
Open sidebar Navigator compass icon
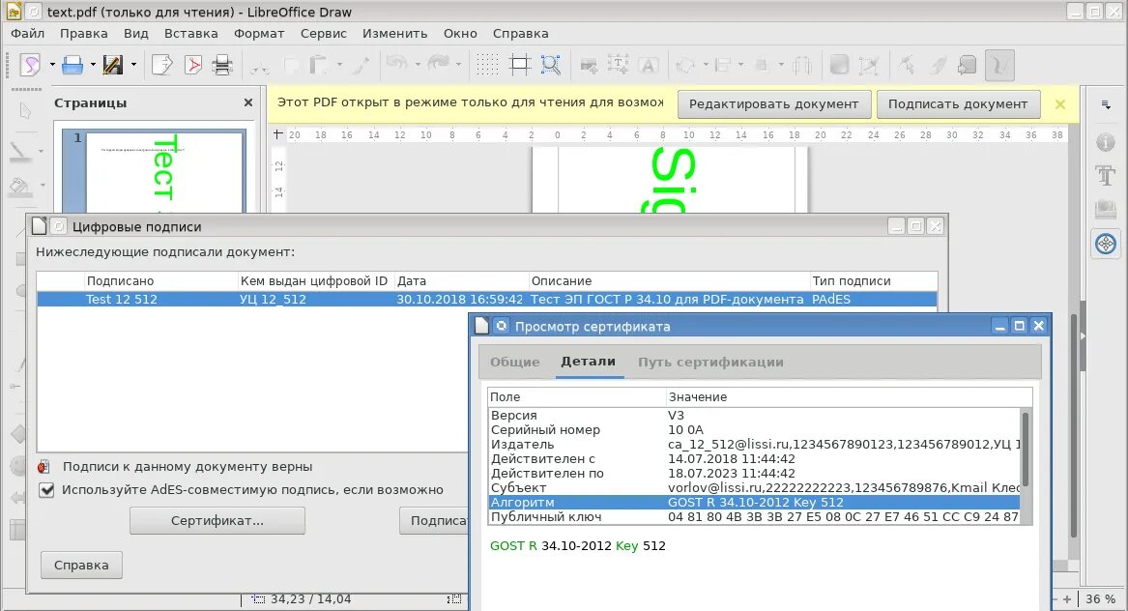1106,244
